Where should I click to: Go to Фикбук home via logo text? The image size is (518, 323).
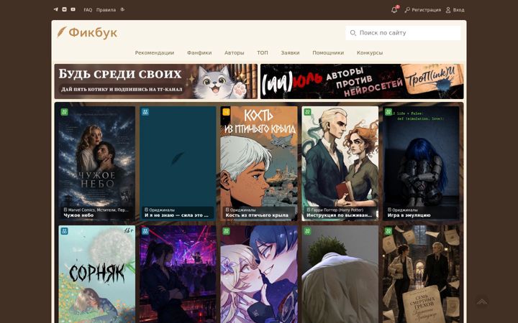click(93, 32)
